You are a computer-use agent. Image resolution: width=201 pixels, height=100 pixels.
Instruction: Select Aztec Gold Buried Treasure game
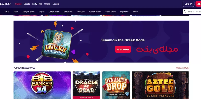(160, 85)
